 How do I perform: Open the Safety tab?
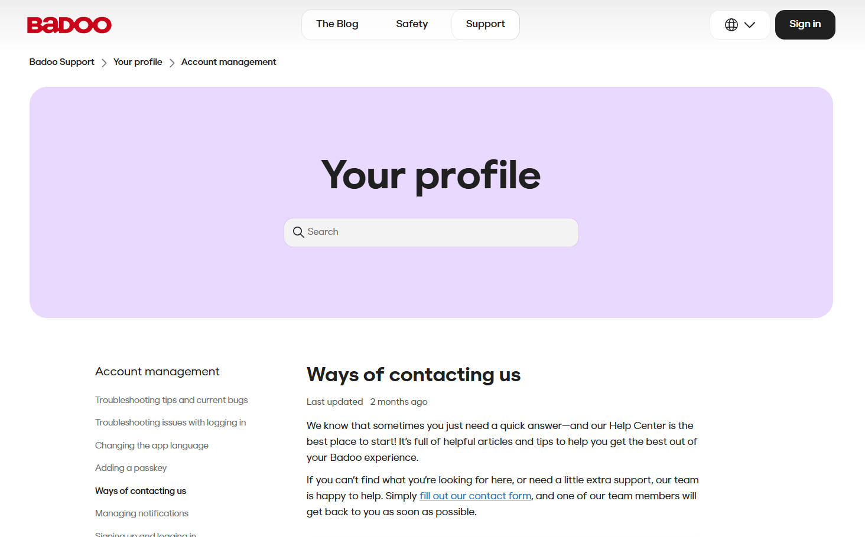pos(412,24)
